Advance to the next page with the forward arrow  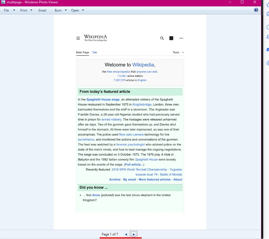[134, 234]
